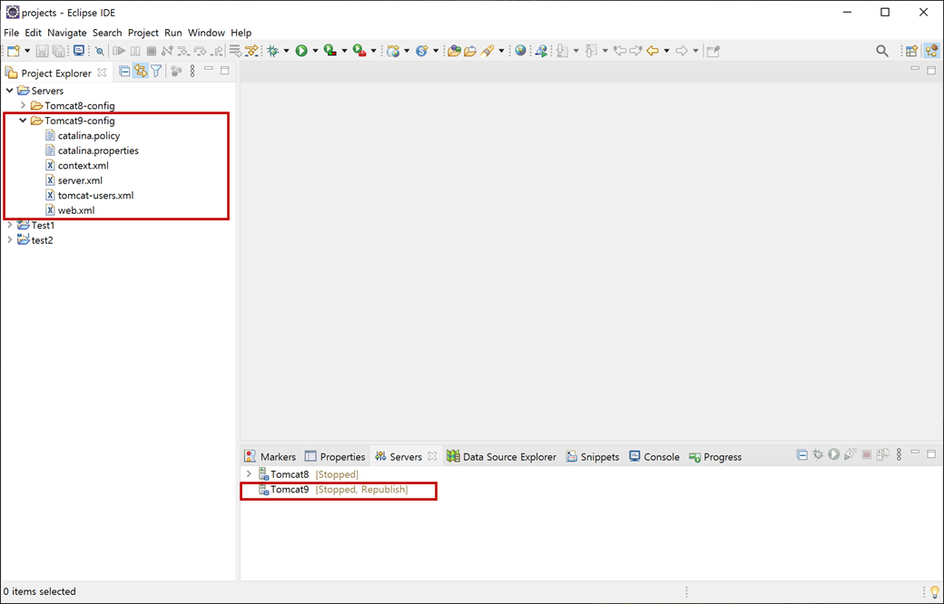
Task: Collapse the Tomcat9-config folder
Action: 23,121
